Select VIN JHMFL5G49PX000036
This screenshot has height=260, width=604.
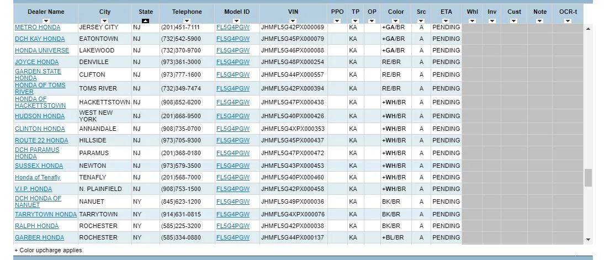coord(293,201)
